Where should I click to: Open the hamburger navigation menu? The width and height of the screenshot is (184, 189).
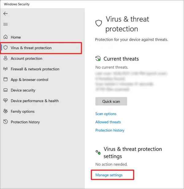(x=6, y=24)
